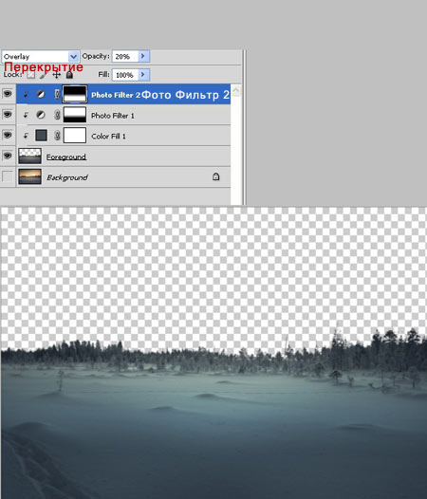Toggle lock all padlock icon
Viewport: 427px width, 499px height.
click(x=69, y=75)
